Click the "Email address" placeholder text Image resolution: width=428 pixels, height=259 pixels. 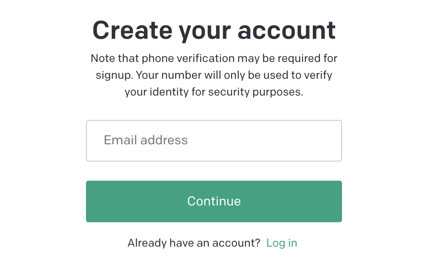pyautogui.click(x=146, y=140)
